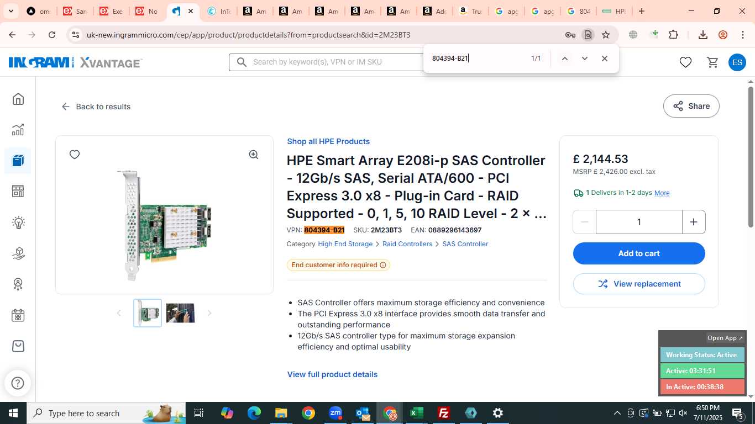Switch to the 'HPE' browser tab
The height and width of the screenshot is (424, 755).
point(614,11)
